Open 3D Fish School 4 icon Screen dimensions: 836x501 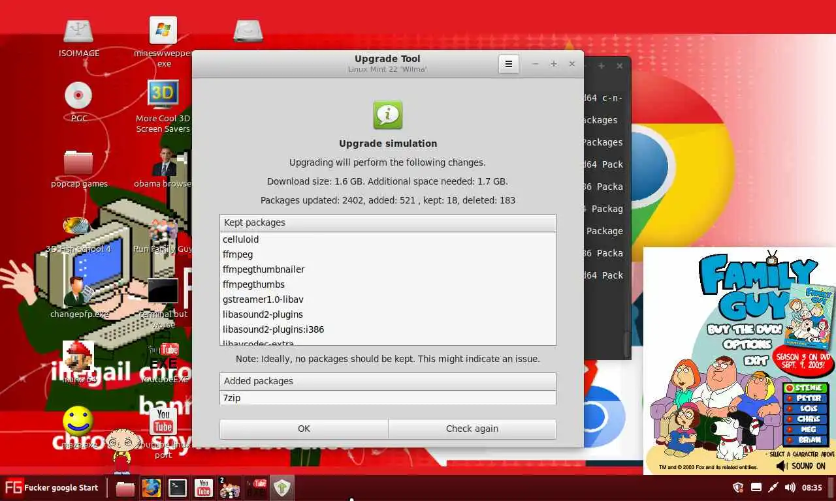[78, 226]
